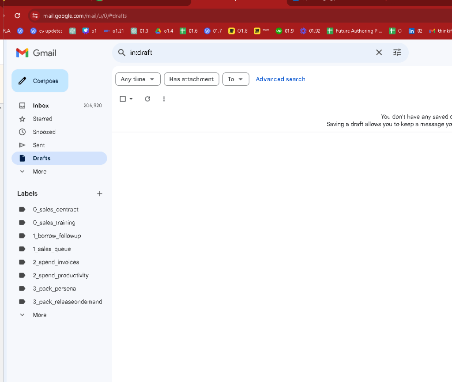Open the O1.8 Miro bookmark

click(x=238, y=31)
